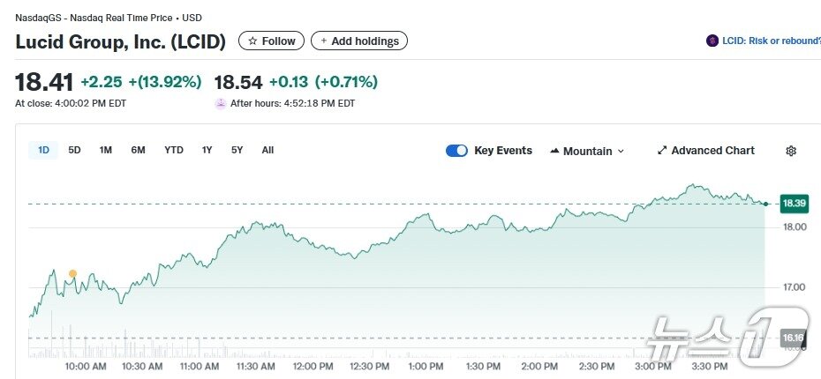Switch to the 5D time range
The width and height of the screenshot is (821, 379).
[74, 150]
